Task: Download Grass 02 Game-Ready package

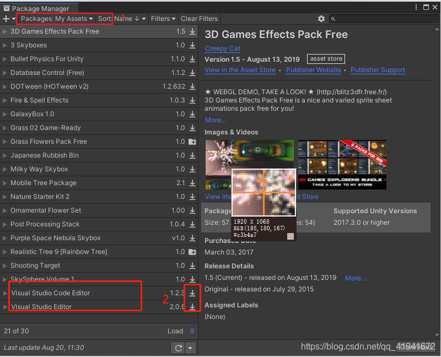Action: 192,128
